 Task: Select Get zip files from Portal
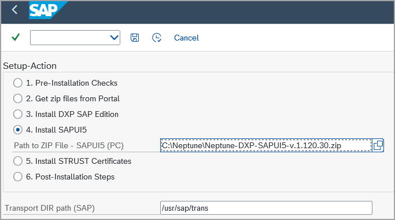click(17, 98)
